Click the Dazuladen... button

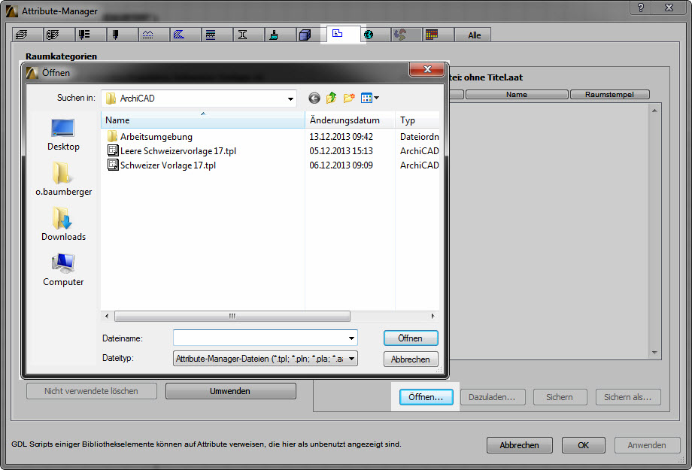[x=492, y=397]
